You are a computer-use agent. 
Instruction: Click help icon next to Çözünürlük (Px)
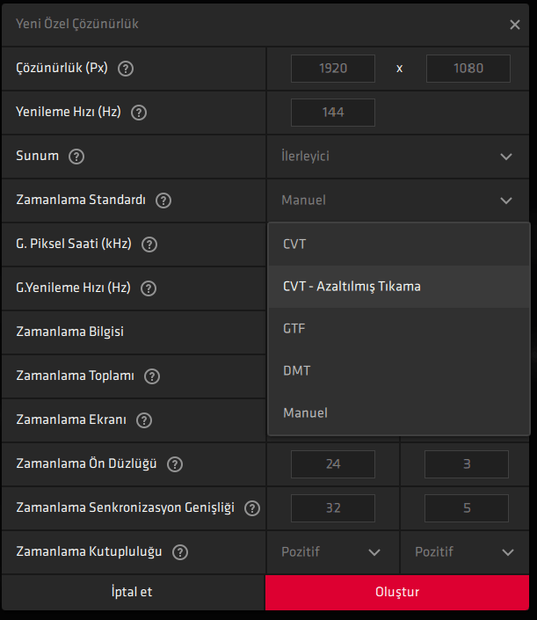126,69
